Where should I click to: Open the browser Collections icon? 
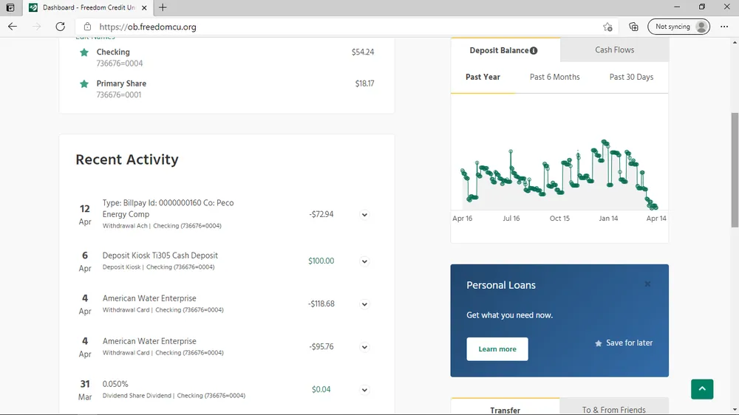pyautogui.click(x=633, y=27)
